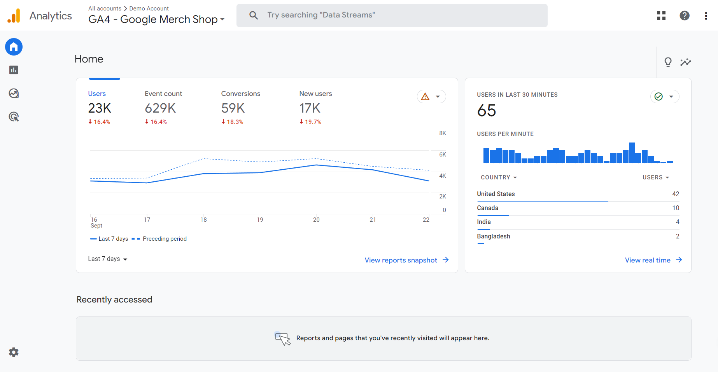The image size is (718, 372).
Task: Open the three-dot more options menu
Action: point(706,16)
